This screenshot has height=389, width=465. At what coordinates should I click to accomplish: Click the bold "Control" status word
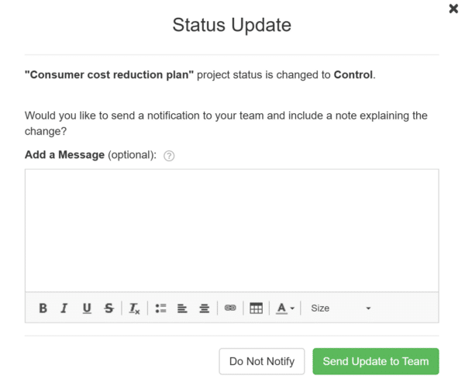[x=353, y=75]
